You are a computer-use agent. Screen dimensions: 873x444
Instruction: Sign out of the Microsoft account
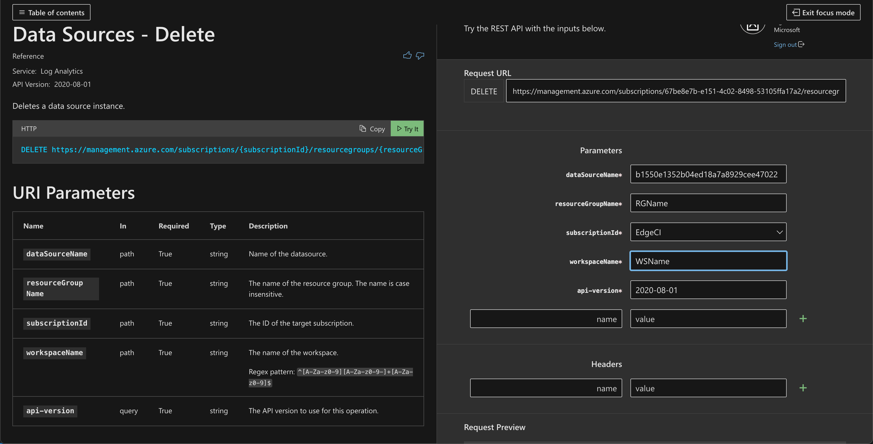789,45
